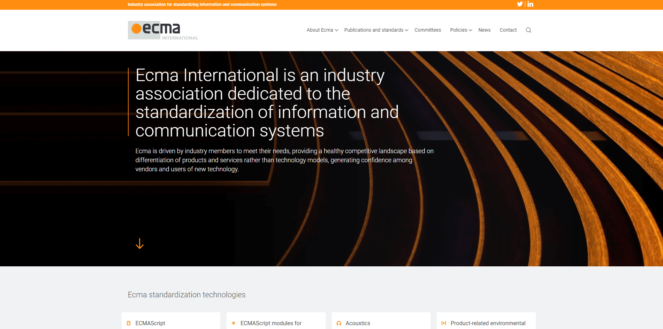Expand the Publications and standards chevron
Image resolution: width=663 pixels, height=329 pixels.
pos(406,30)
